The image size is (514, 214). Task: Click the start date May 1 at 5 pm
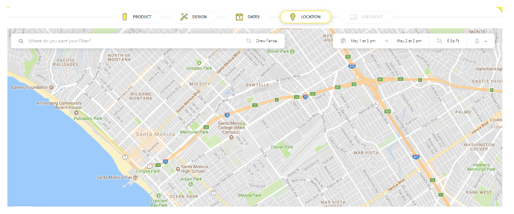point(363,41)
